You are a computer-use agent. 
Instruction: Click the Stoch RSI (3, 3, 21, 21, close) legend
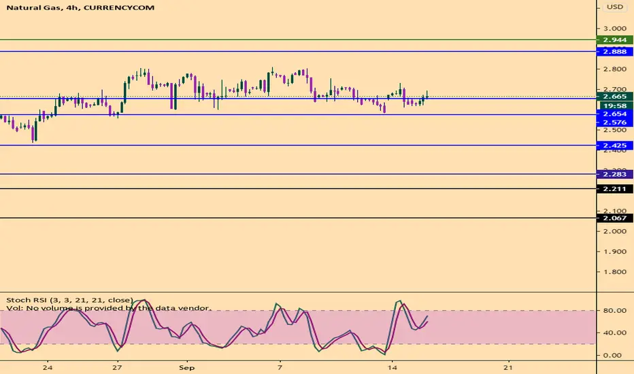point(69,300)
